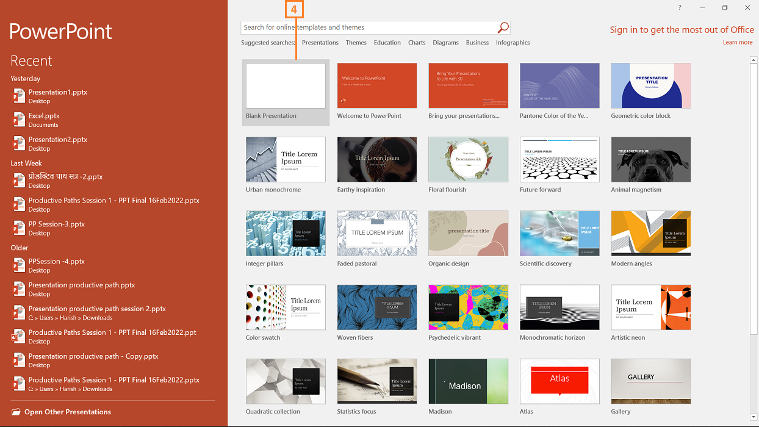Open the Welcome to PowerPoint template
The image size is (759, 427).
coord(377,85)
